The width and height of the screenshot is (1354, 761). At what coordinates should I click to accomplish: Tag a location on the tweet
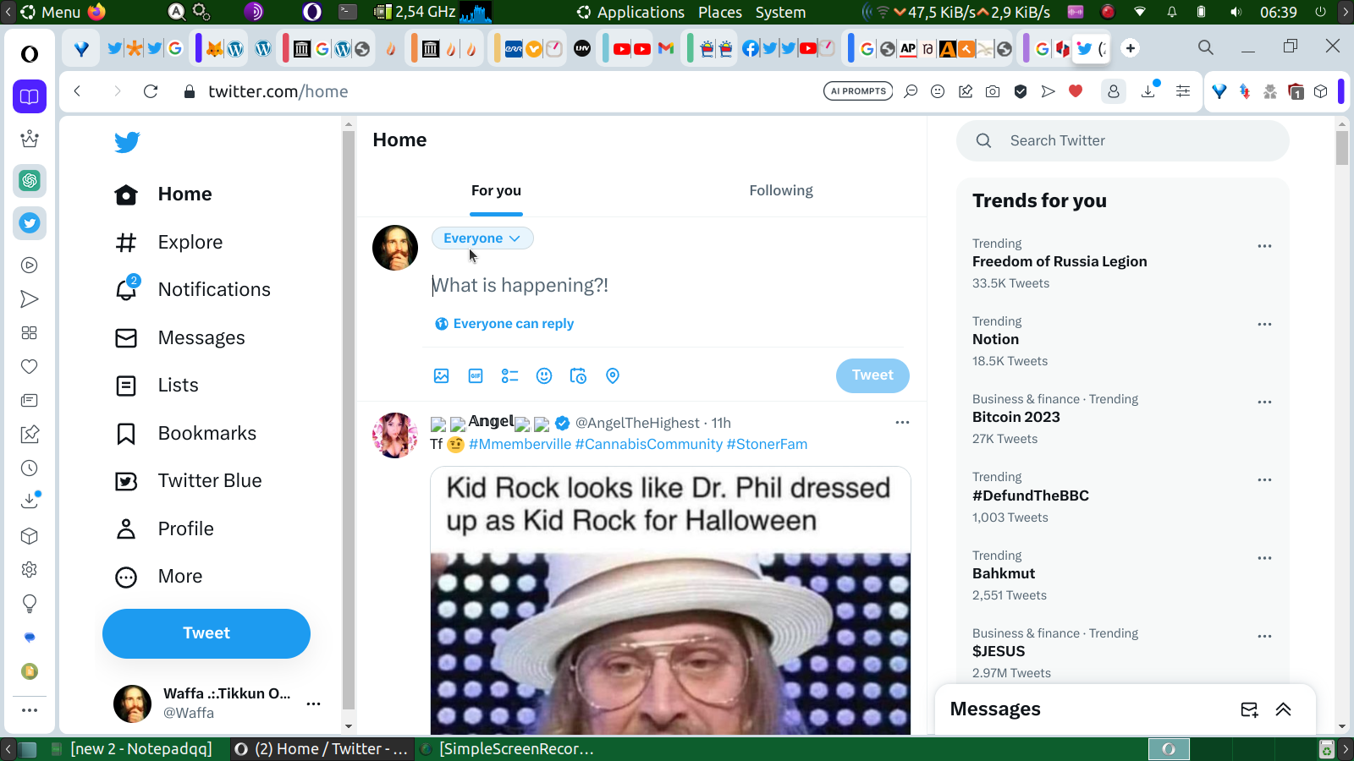point(613,376)
